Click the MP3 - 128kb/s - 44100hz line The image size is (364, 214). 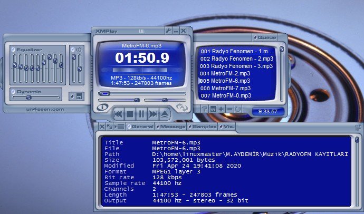(x=141, y=77)
